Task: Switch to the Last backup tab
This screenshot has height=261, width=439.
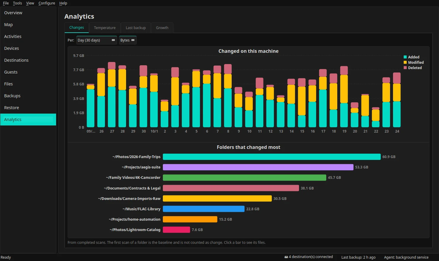Action: tap(136, 28)
